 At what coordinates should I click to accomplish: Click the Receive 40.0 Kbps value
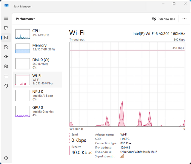pyautogui.click(x=82, y=152)
